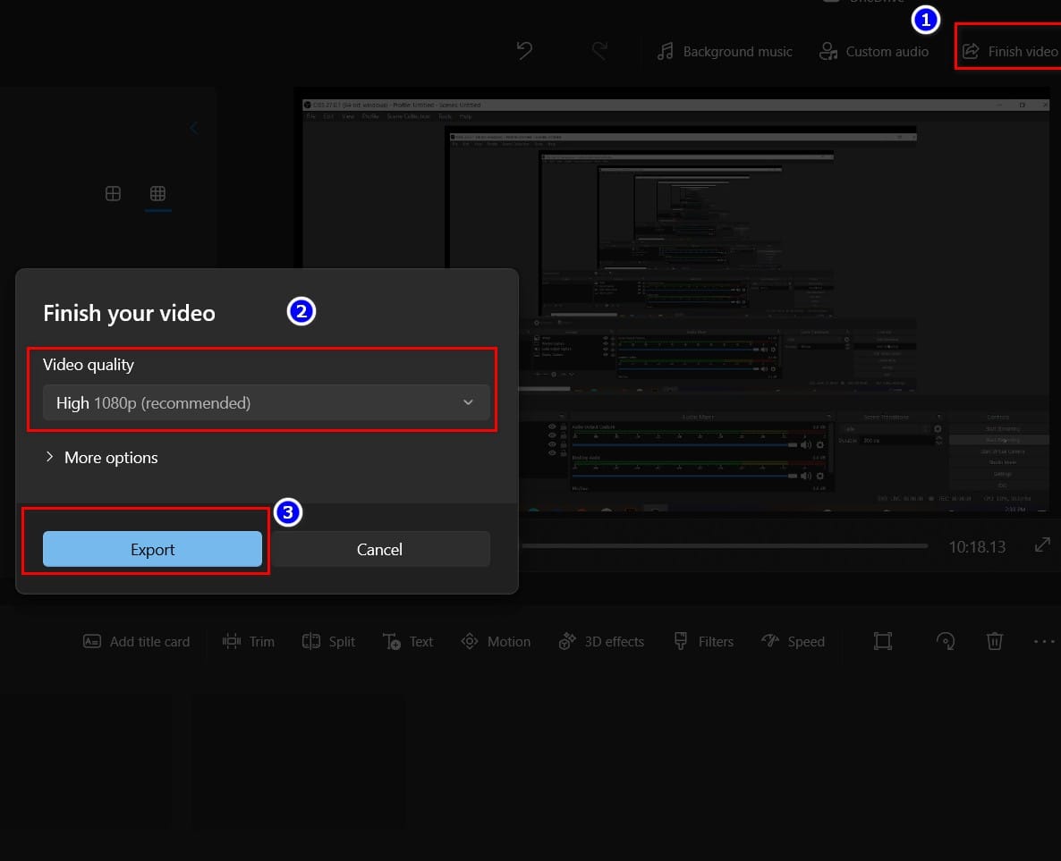Collapse the project library chevron

[x=193, y=128]
